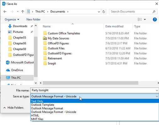Open the Organize dropdown menu
The image size is (159, 125).
tap(12, 19)
